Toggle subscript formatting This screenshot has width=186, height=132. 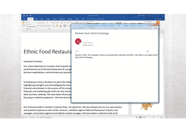[x=48, y=26]
